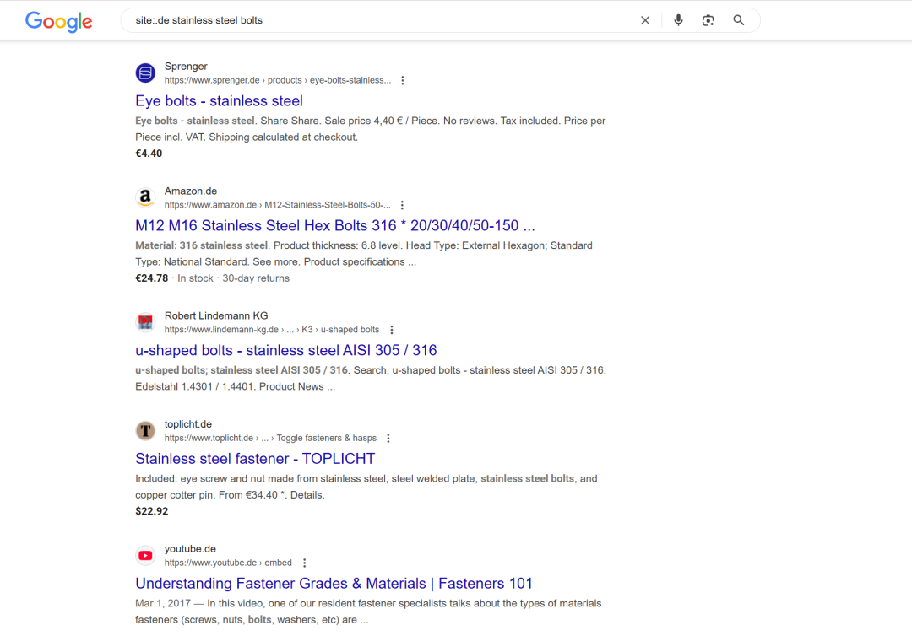The width and height of the screenshot is (912, 636).
Task: Click the €4.40 price text
Action: point(149,154)
